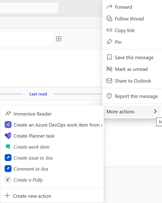The width and height of the screenshot is (162, 203).
Task: Click the plus icon for Create new action
Action: [x=7, y=196]
